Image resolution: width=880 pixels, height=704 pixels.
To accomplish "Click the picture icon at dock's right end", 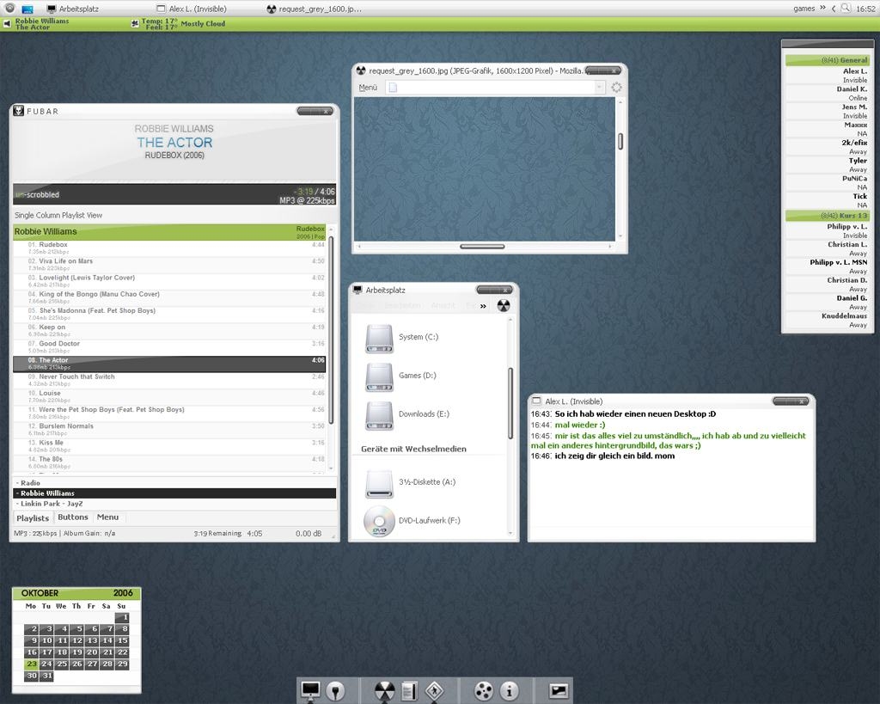I will click(559, 690).
